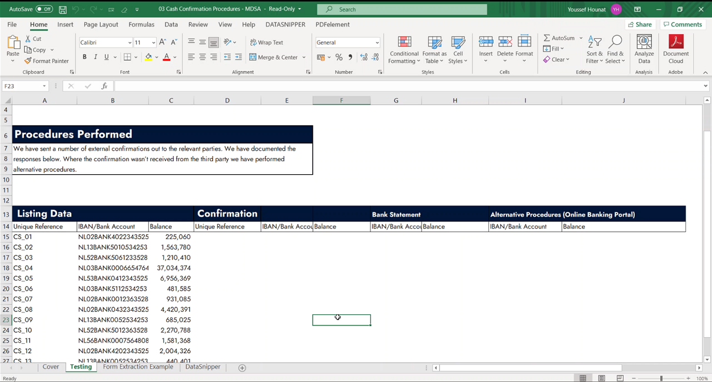
Task: Launch Analyze Data
Action: coord(644,50)
